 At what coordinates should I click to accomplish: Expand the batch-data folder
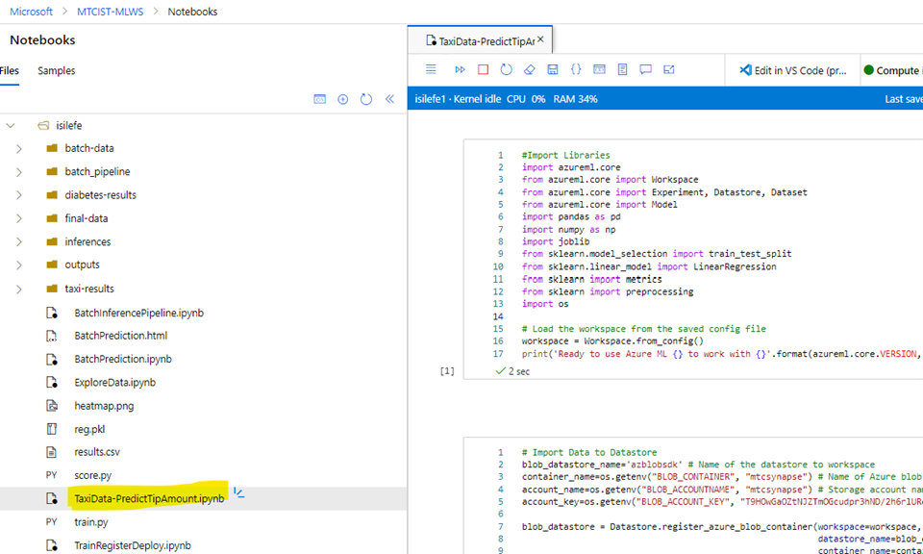(19, 148)
